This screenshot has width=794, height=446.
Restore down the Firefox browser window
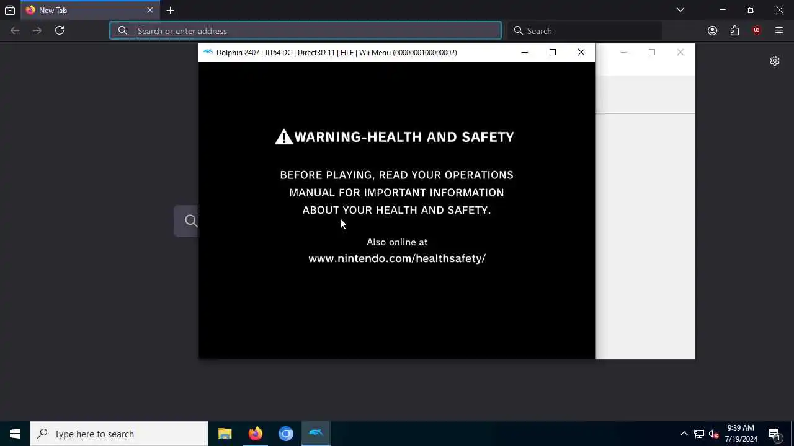pos(751,10)
